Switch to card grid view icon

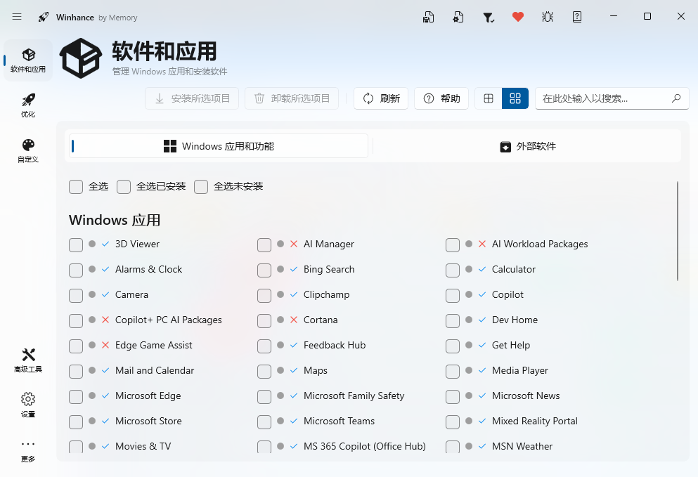(x=515, y=98)
